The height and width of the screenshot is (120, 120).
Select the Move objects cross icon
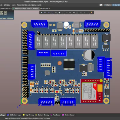click(x=49, y=13)
